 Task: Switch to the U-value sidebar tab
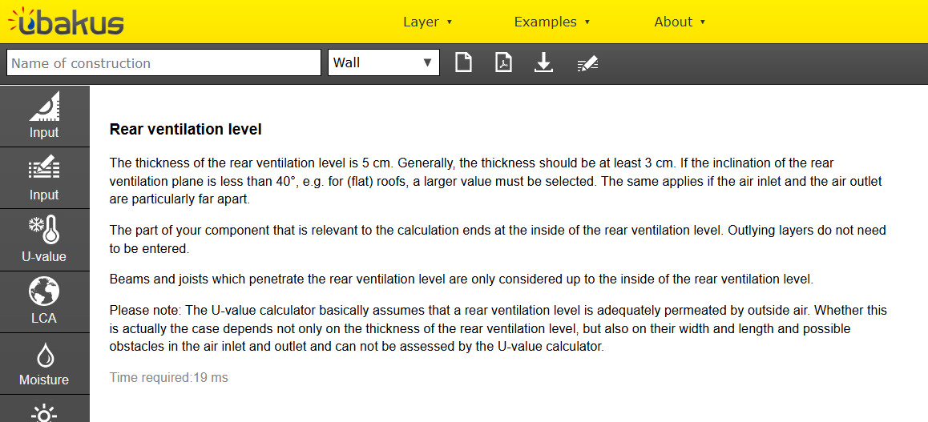44,240
